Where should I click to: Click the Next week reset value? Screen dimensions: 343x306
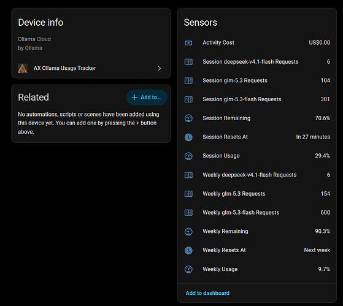pyautogui.click(x=317, y=250)
